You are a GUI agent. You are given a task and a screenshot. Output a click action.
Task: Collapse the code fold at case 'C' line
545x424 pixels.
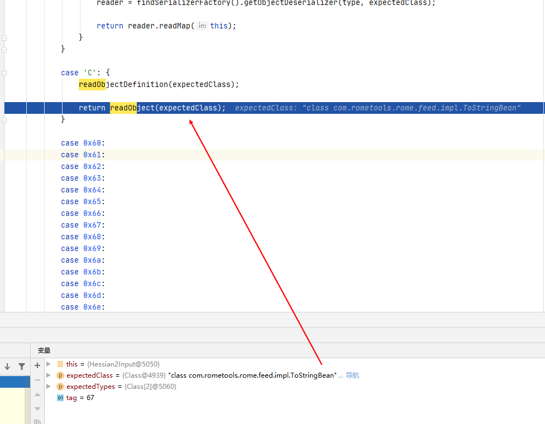click(x=4, y=73)
